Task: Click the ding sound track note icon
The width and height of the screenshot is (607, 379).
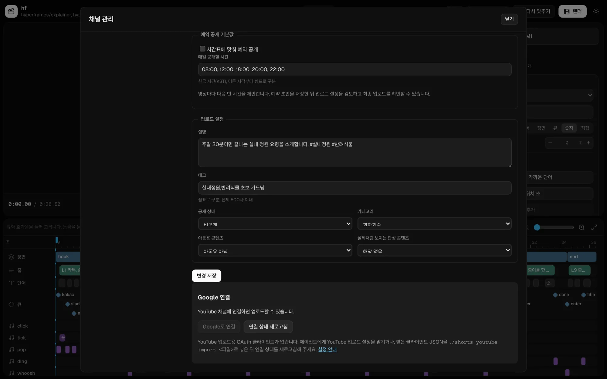Action: click(x=12, y=361)
